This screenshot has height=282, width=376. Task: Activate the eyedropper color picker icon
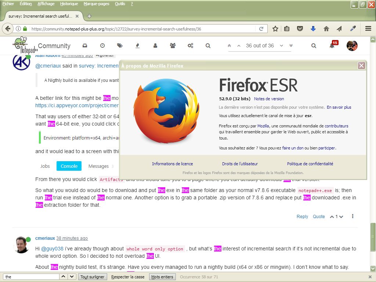pyautogui.click(x=353, y=29)
